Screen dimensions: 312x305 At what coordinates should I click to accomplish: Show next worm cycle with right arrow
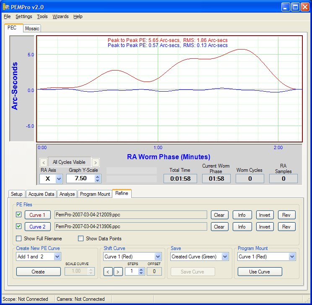click(x=96, y=163)
